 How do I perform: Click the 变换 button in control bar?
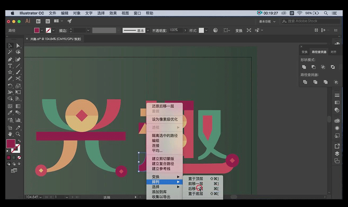coord(239,31)
